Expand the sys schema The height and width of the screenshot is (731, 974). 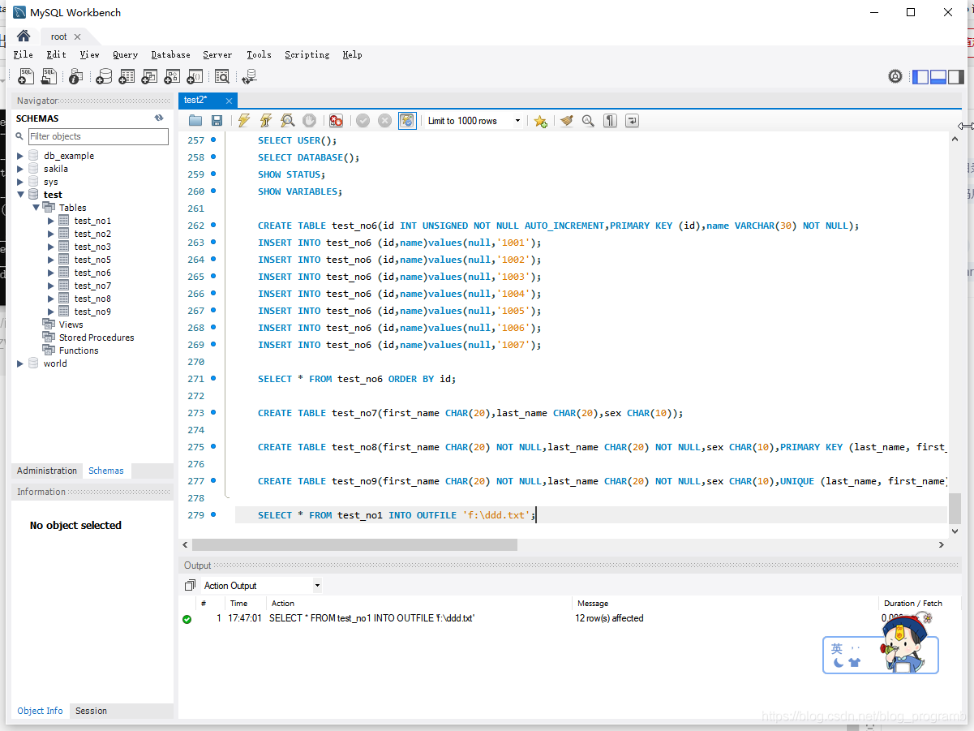pos(20,182)
